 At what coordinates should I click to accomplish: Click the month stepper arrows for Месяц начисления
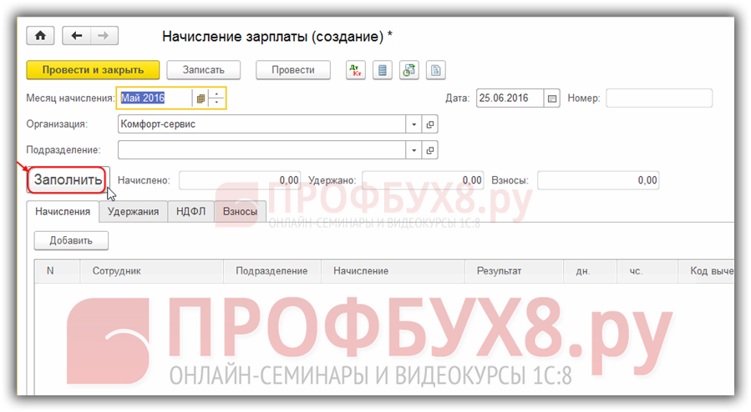(x=216, y=98)
